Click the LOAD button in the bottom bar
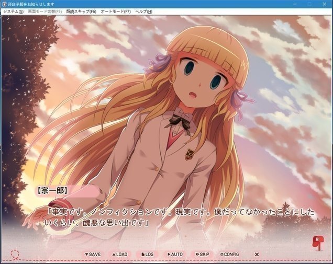This screenshot has width=333, height=264. [120, 254]
